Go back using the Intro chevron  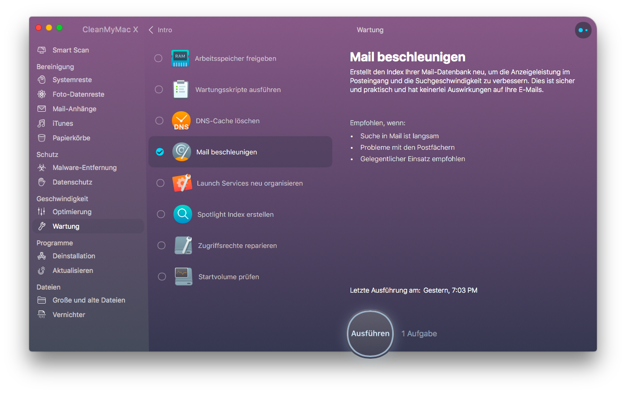click(151, 30)
